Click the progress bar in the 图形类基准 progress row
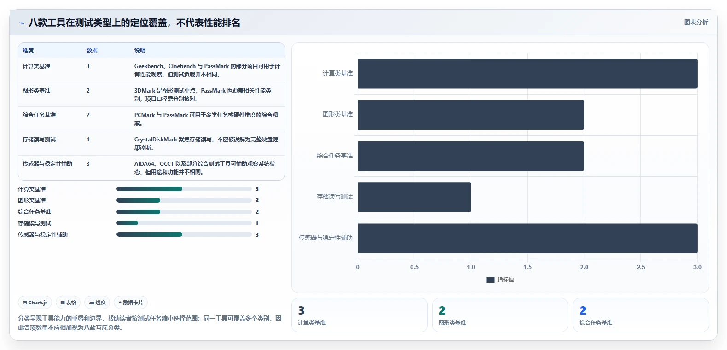 pos(184,200)
